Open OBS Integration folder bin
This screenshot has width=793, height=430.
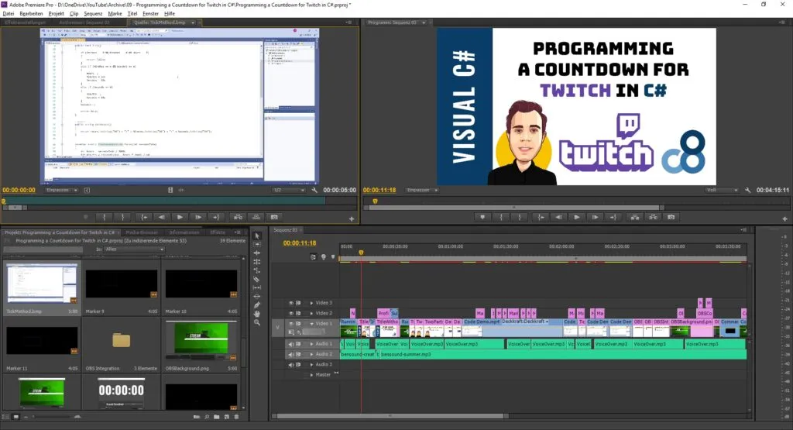(x=122, y=340)
